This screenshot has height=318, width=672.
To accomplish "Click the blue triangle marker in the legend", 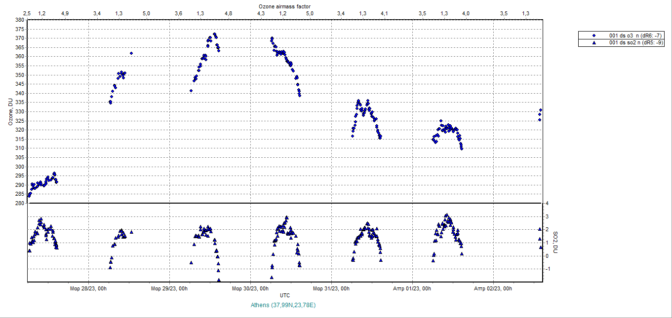I will click(594, 43).
